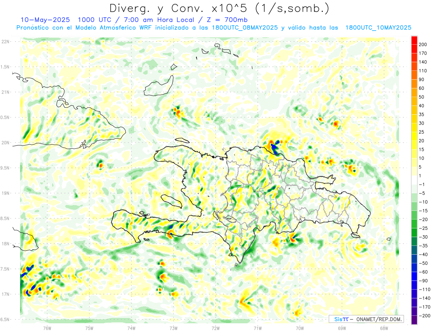This screenshot has width=431, height=333.
Task: Click the "69W" longitude label
Action: click(x=342, y=328)
